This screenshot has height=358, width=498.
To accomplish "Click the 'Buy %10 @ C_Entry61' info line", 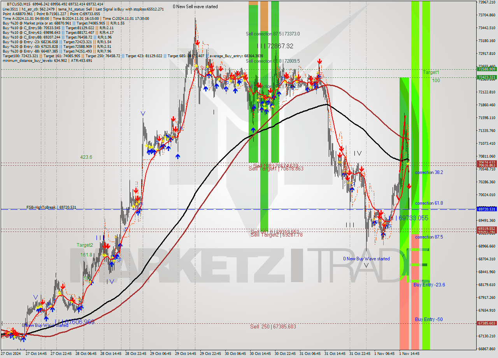I will coord(58,32).
